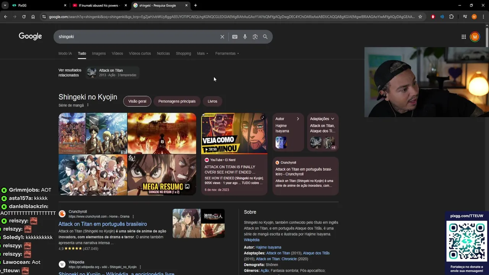Image resolution: width=489 pixels, height=275 pixels.
Task: Open the Wikipédia link in Sobre
Action: (x=251, y=240)
